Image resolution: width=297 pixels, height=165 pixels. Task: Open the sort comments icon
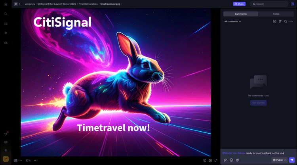tap(280, 22)
